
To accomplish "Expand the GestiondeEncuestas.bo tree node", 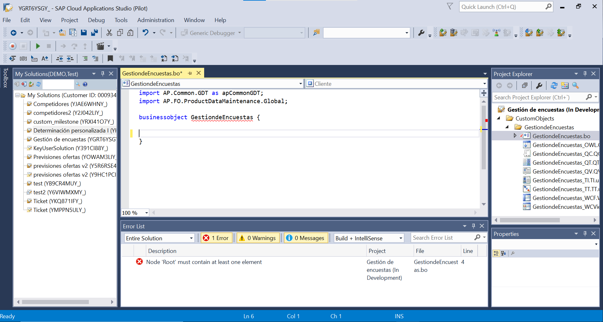I will 515,136.
